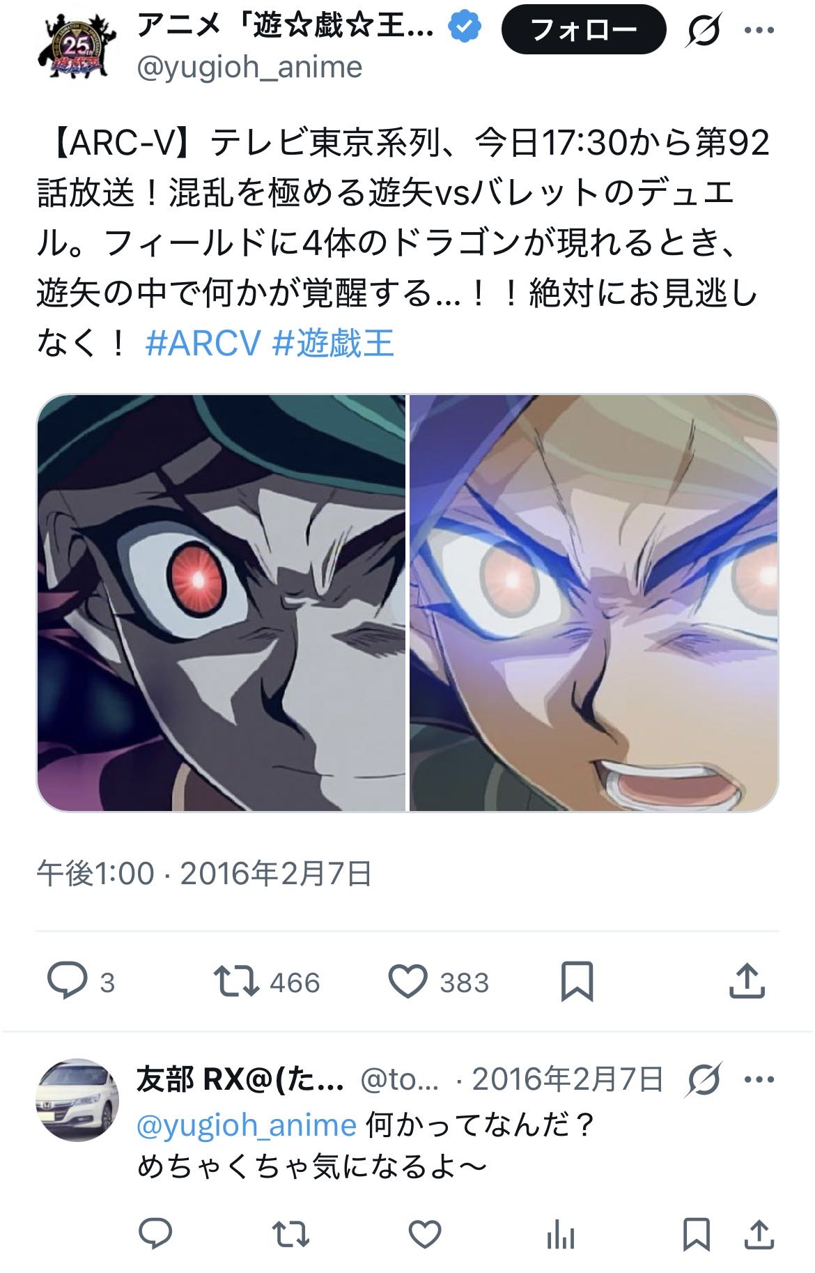Click the @yugioh_anime mention in reply
Image resolution: width=815 pixels, height=1273 pixels.
247,1125
